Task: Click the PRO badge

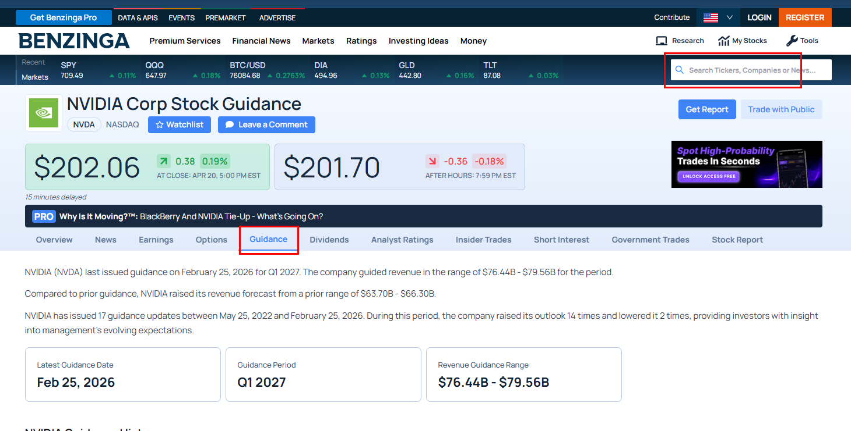Action: [44, 216]
